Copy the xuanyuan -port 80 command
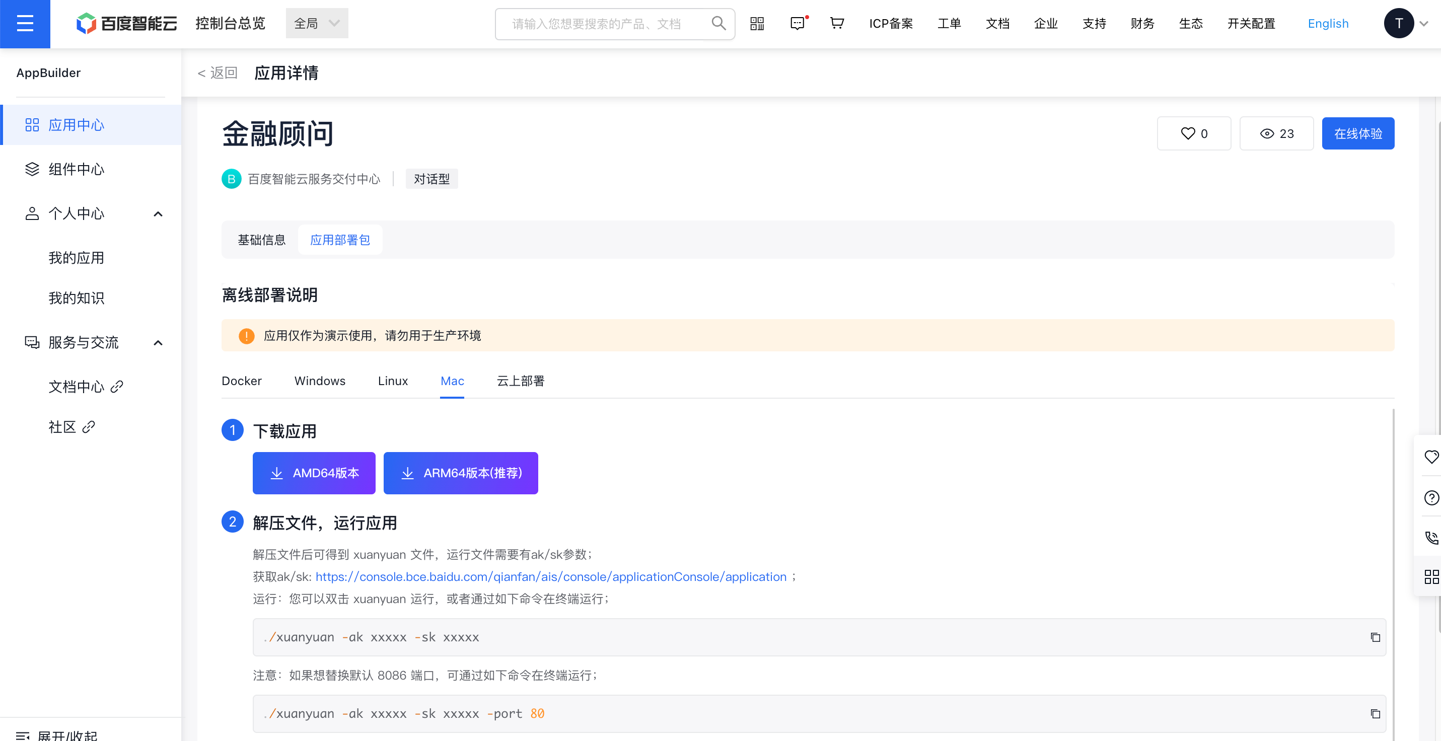Viewport: 1441px width, 741px height. [1375, 714]
